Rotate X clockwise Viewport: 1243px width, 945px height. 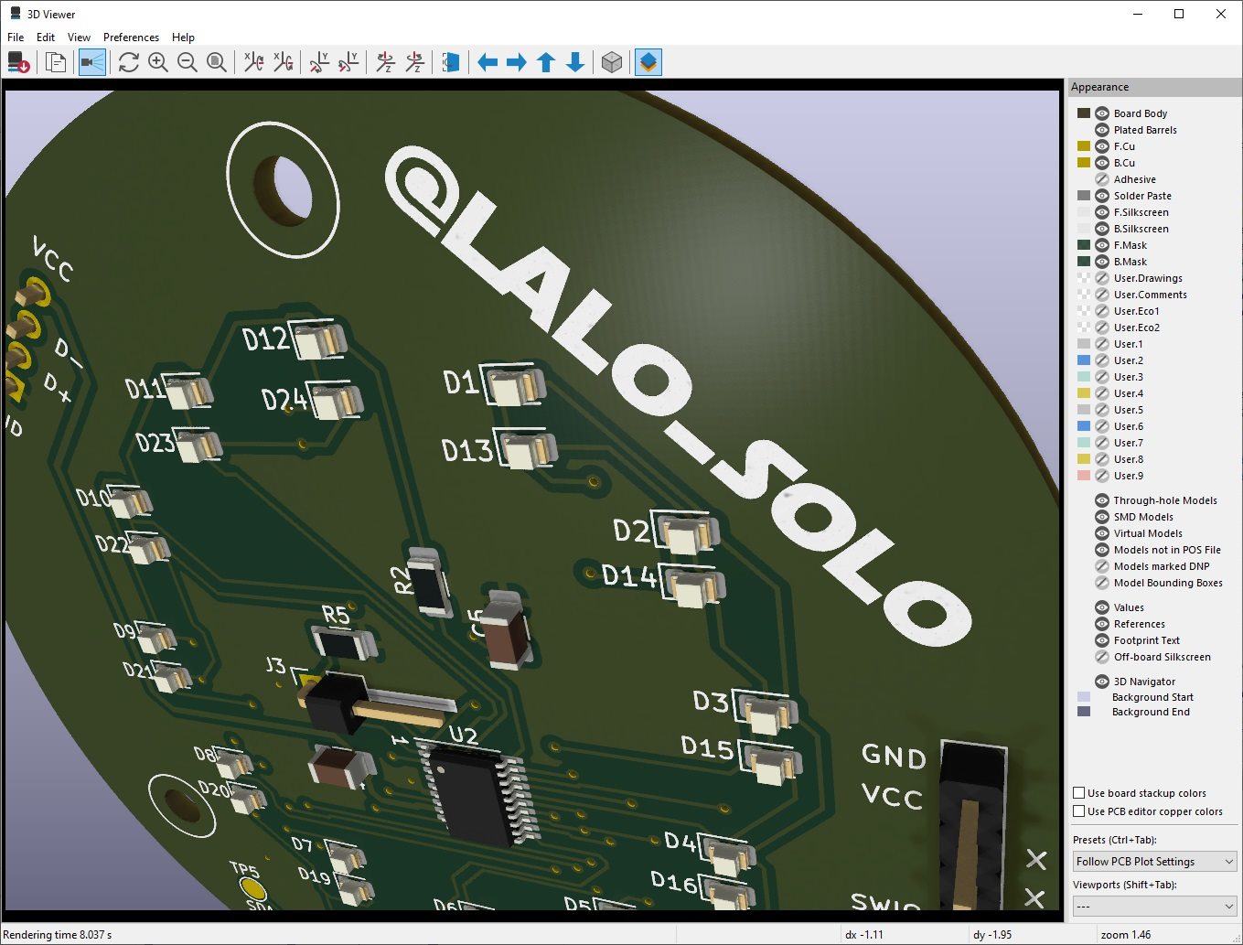[253, 62]
